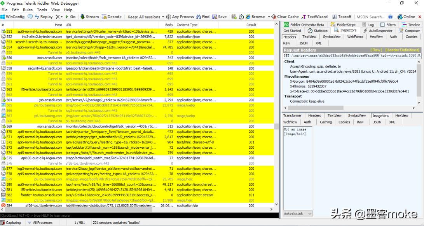The image size is (424, 226).
Task: Click the Header Definitions link
Action: 402,50
